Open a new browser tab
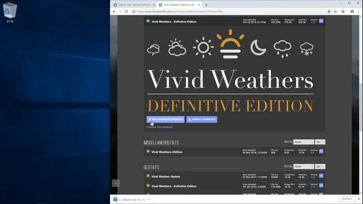 [x=206, y=5]
